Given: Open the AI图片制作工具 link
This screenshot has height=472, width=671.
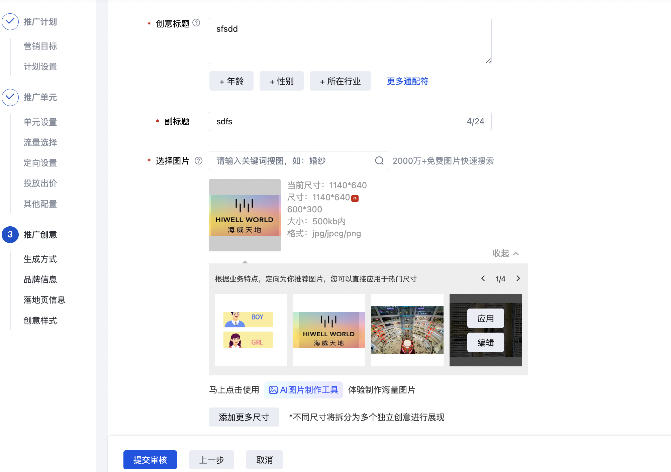Looking at the screenshot, I should click(x=304, y=390).
